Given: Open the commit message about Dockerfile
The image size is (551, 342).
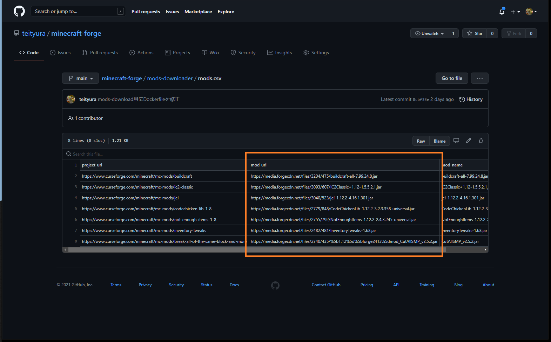Looking at the screenshot, I should [x=139, y=99].
